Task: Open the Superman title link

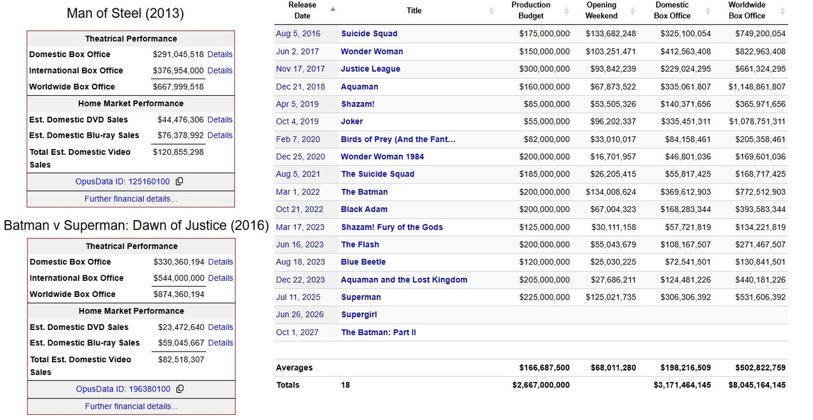Action: pyautogui.click(x=361, y=297)
